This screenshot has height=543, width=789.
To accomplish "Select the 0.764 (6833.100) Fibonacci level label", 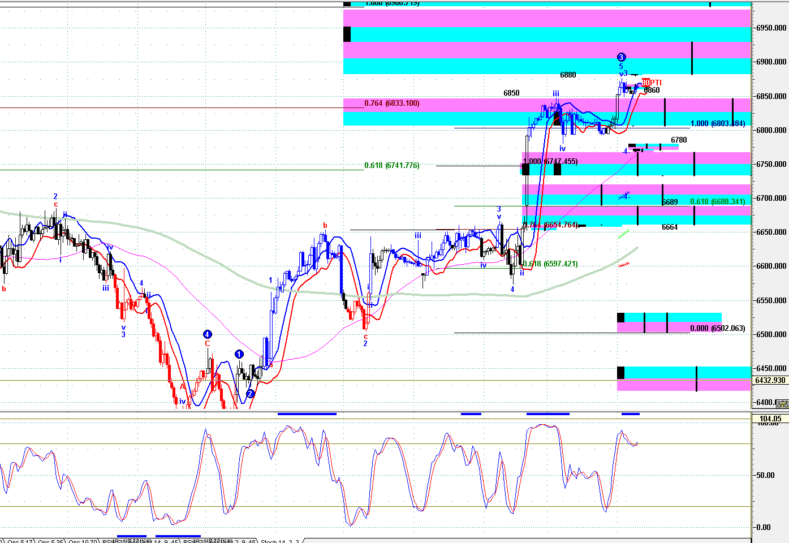I will (x=392, y=104).
